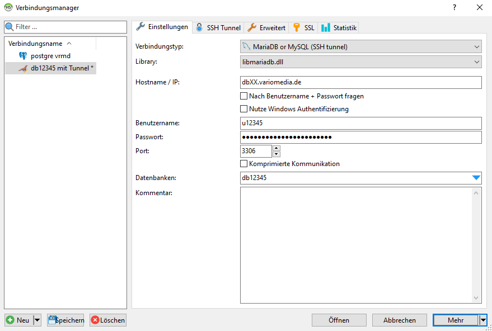
Task: Select the db12345 mit Tunnel connection
Action: click(50, 68)
